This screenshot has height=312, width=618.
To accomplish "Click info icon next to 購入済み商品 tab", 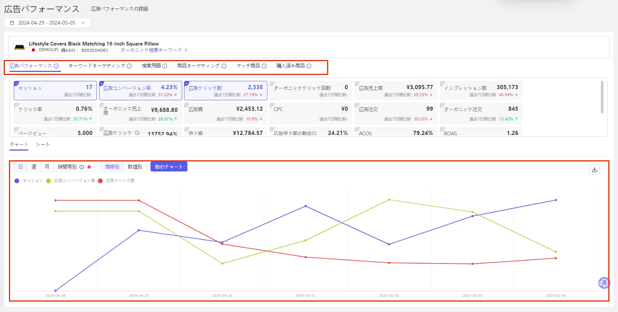I will click(x=309, y=66).
